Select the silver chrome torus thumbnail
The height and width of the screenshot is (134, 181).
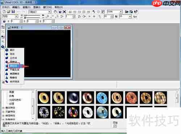click(x=73, y=98)
